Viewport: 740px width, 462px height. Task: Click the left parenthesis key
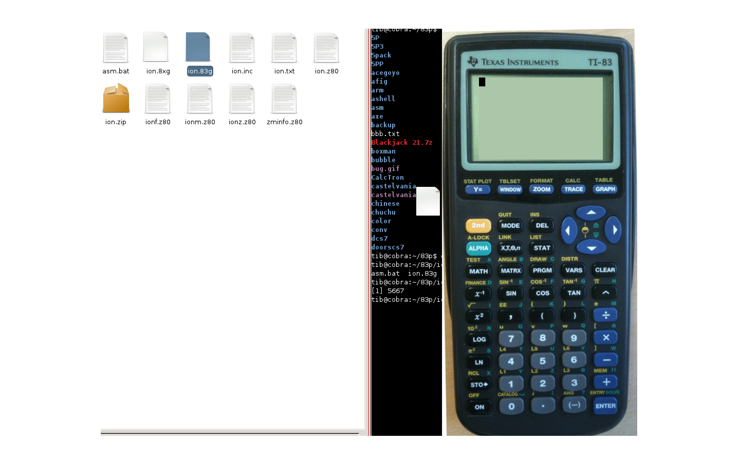pyautogui.click(x=542, y=316)
